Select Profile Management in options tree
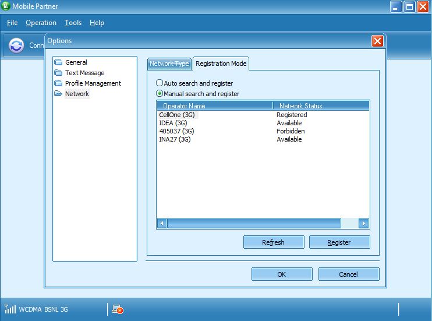Screen dimensions: 432x321 point(93,83)
